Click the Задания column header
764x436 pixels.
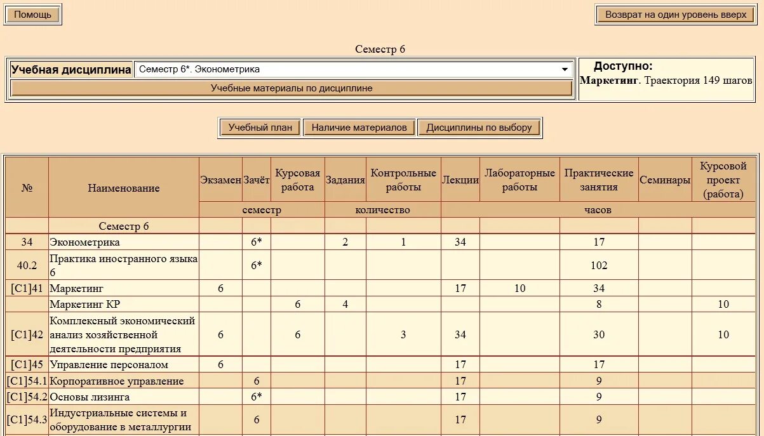point(345,180)
